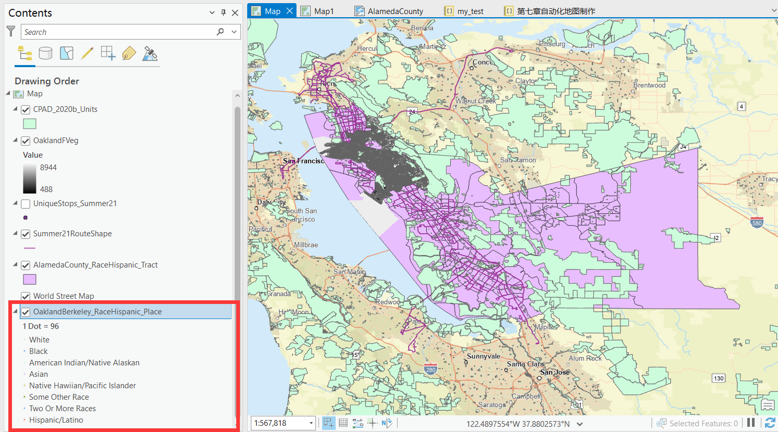This screenshot has width=778, height=432.
Task: Switch to List By Snapping view
Action: coord(108,53)
